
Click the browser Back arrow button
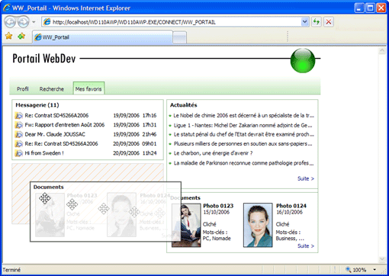click(11, 22)
